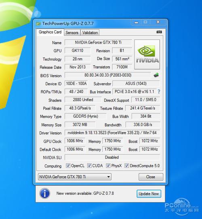Toggle the CUDA checkbox

[x=89, y=166]
